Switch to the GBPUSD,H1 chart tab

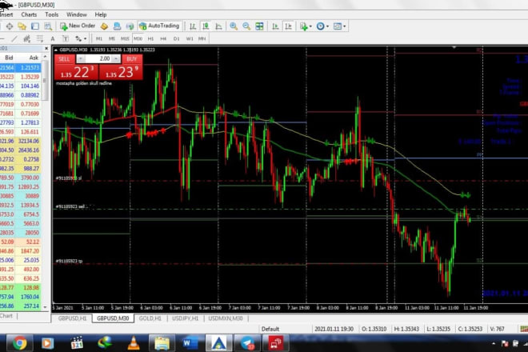pos(72,318)
